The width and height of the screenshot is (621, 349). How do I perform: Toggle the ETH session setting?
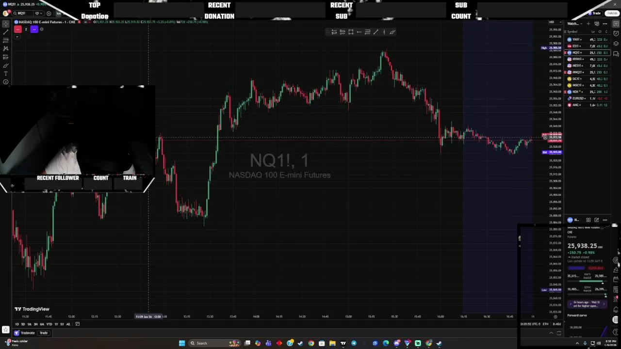545,324
